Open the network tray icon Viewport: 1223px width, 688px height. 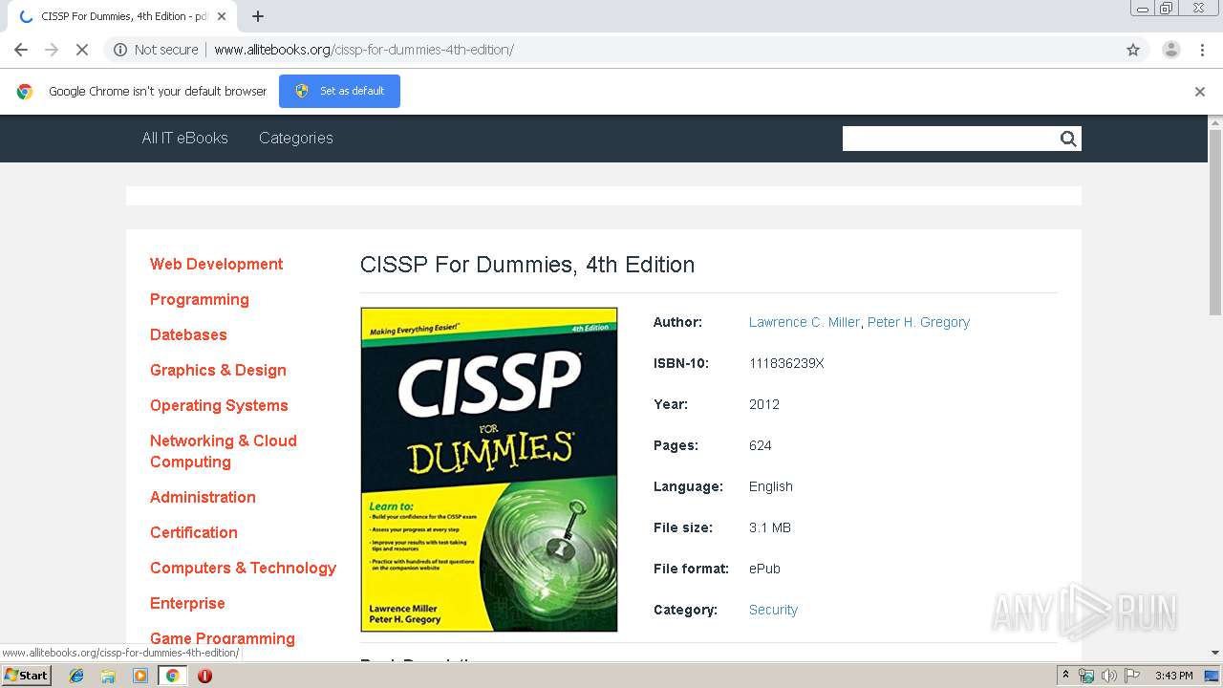(x=1086, y=676)
